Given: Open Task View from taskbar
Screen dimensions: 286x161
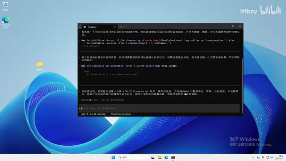Looking at the screenshot, I should click(x=153, y=157).
